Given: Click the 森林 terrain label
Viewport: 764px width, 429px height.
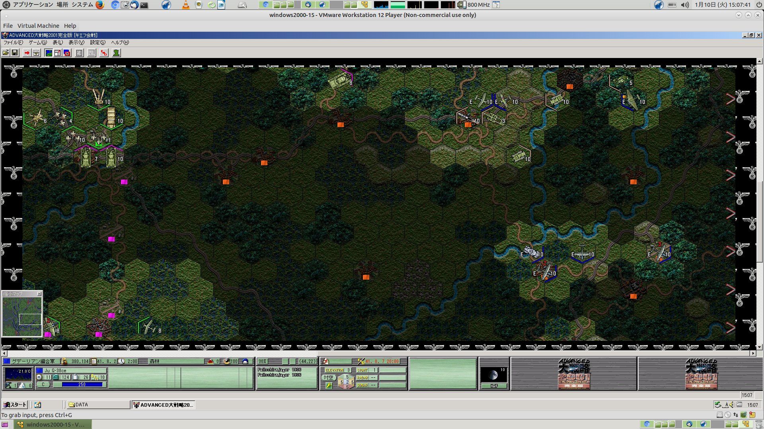Looking at the screenshot, I should [x=154, y=361].
